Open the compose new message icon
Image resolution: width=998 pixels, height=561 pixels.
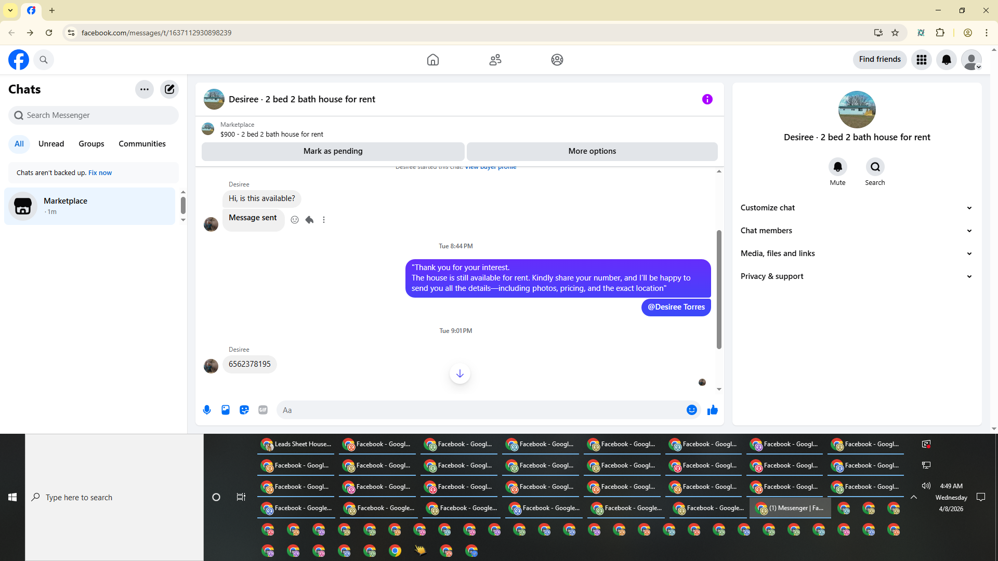tap(169, 89)
